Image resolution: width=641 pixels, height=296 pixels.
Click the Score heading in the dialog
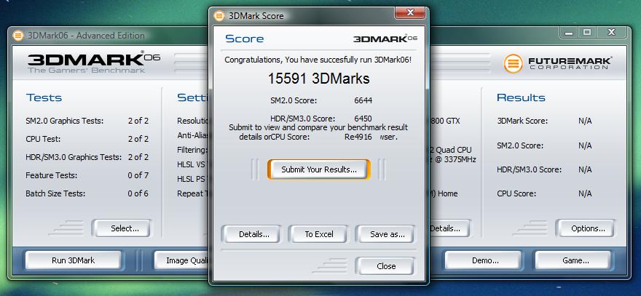tap(245, 39)
